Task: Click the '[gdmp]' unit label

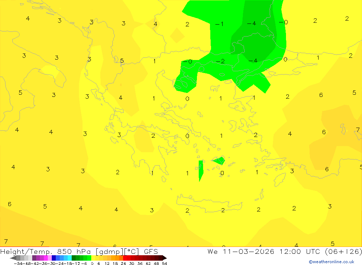Action: (109, 252)
